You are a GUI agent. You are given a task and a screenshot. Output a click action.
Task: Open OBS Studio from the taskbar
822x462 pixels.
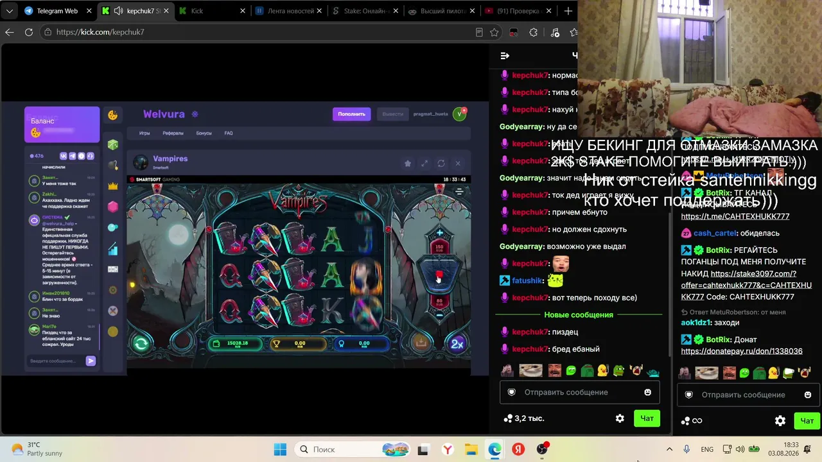[x=542, y=449]
